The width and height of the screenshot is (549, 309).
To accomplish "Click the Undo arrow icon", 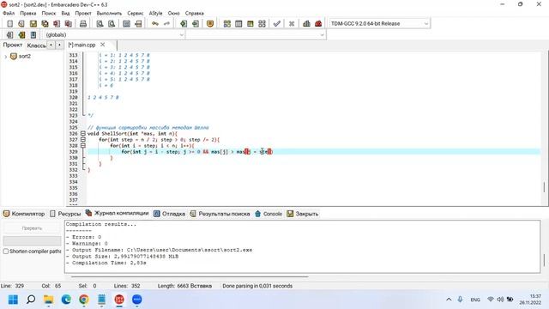I will [x=155, y=23].
